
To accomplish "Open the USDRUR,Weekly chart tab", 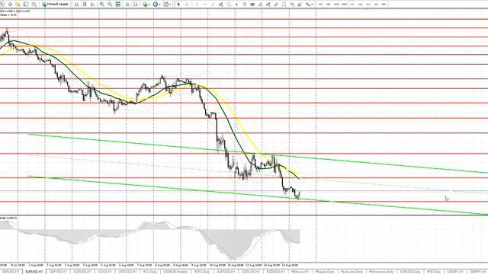I will click(x=175, y=272).
